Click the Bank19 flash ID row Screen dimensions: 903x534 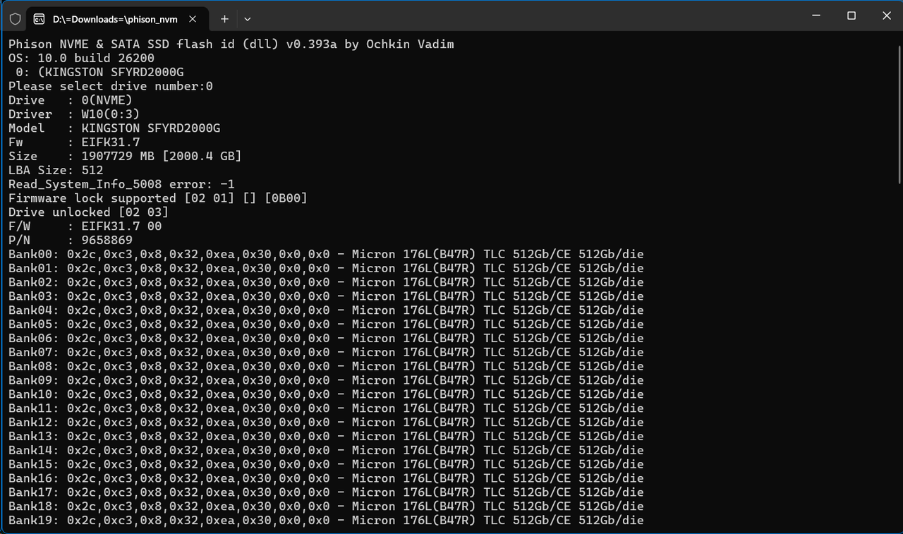326,520
